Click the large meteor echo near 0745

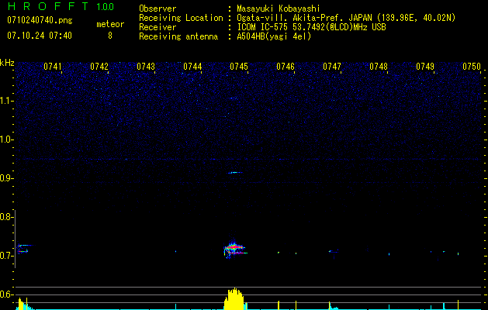click(x=234, y=250)
